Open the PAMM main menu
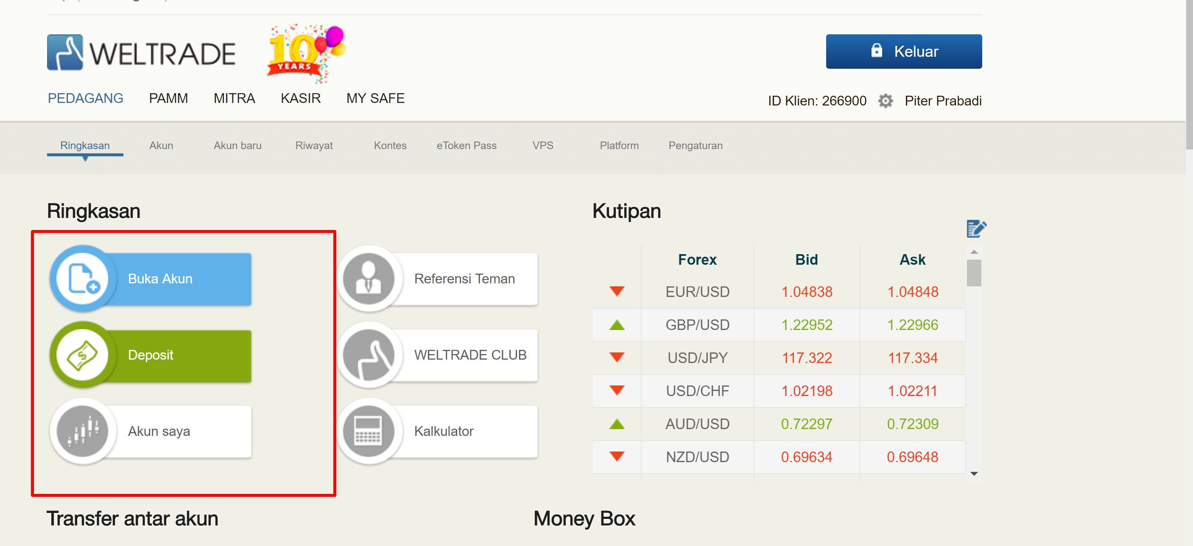 pos(168,98)
